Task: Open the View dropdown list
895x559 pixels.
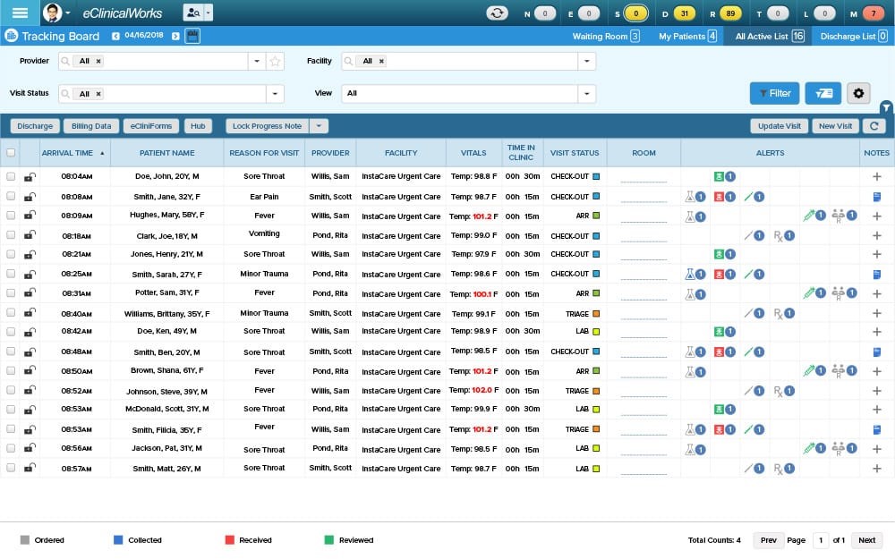Action: coord(587,94)
